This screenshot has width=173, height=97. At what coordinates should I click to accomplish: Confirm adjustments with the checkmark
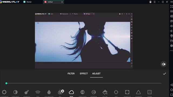165,74
